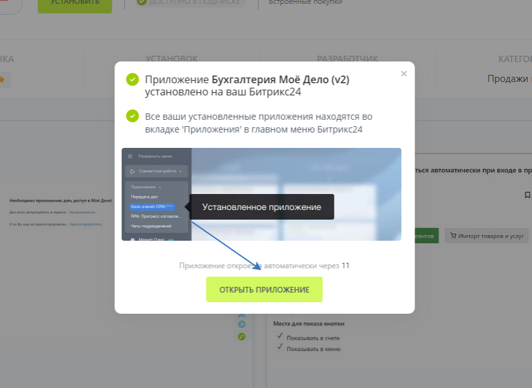Click the Продажи category value
The width and height of the screenshot is (532, 388).
(x=508, y=79)
